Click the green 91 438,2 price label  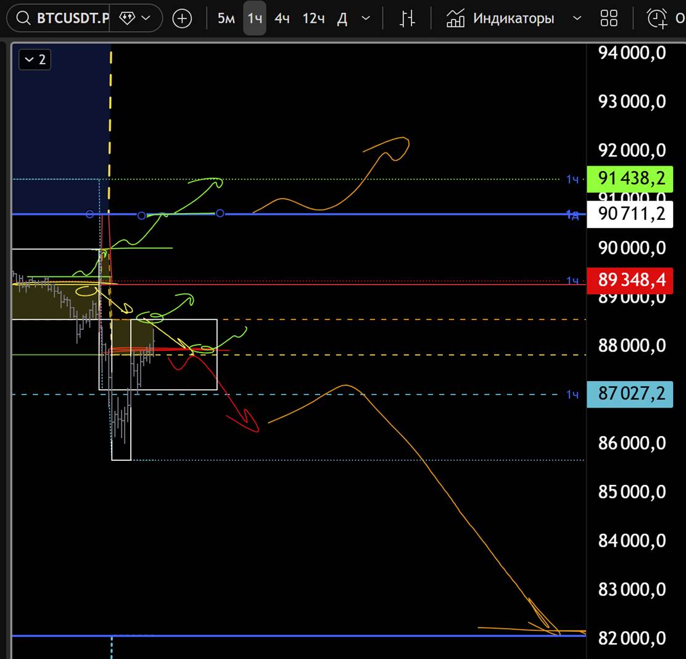click(629, 178)
